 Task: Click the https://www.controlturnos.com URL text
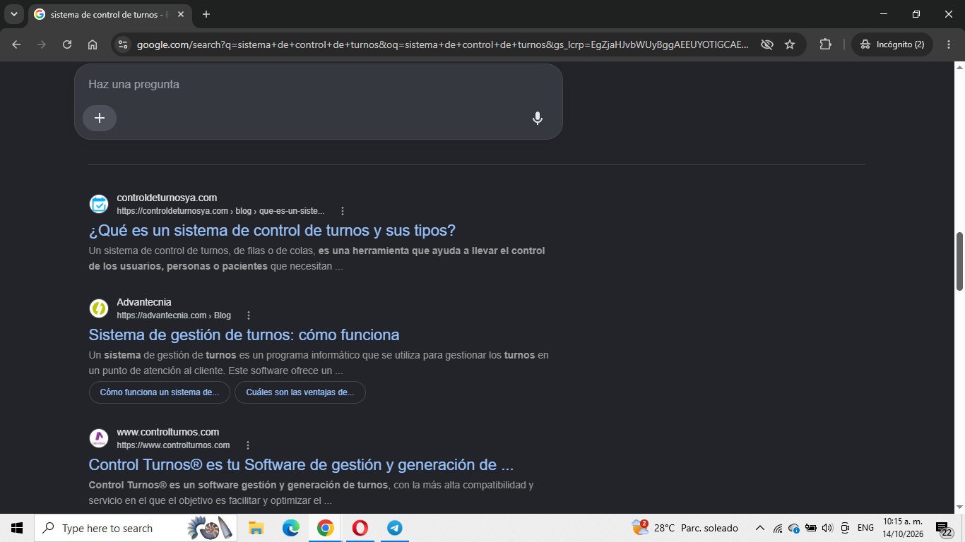tap(173, 445)
